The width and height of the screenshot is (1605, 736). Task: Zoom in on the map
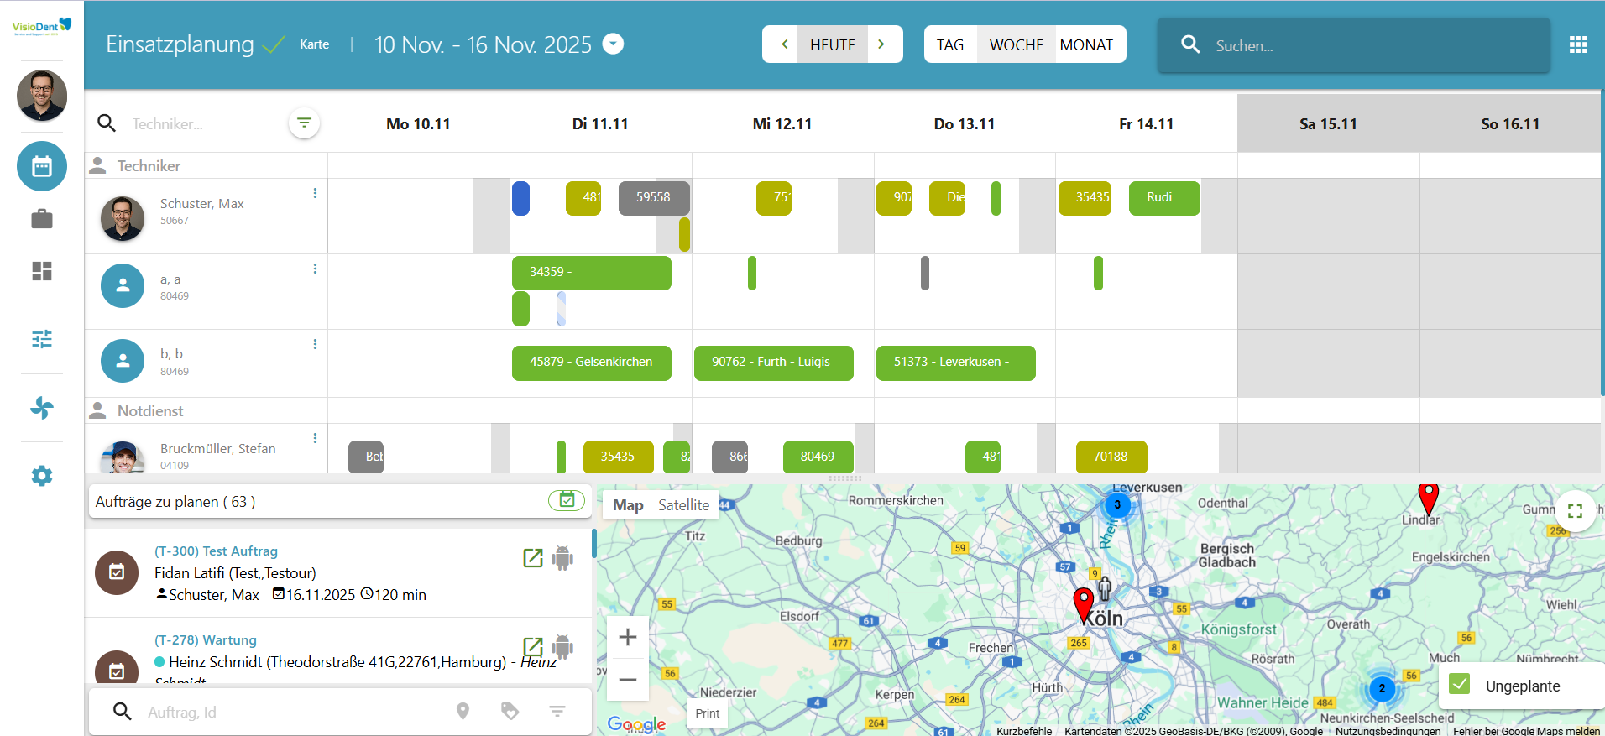click(x=627, y=638)
